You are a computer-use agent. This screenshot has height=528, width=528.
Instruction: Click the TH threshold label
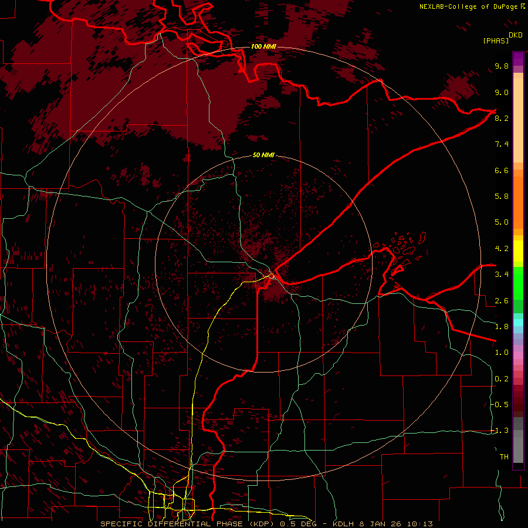504,457
